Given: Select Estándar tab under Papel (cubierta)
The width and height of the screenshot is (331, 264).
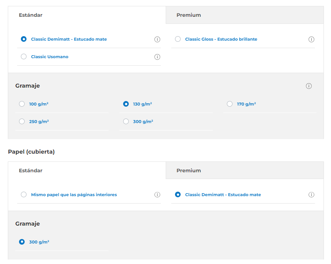Looking at the screenshot, I should click(x=87, y=170).
